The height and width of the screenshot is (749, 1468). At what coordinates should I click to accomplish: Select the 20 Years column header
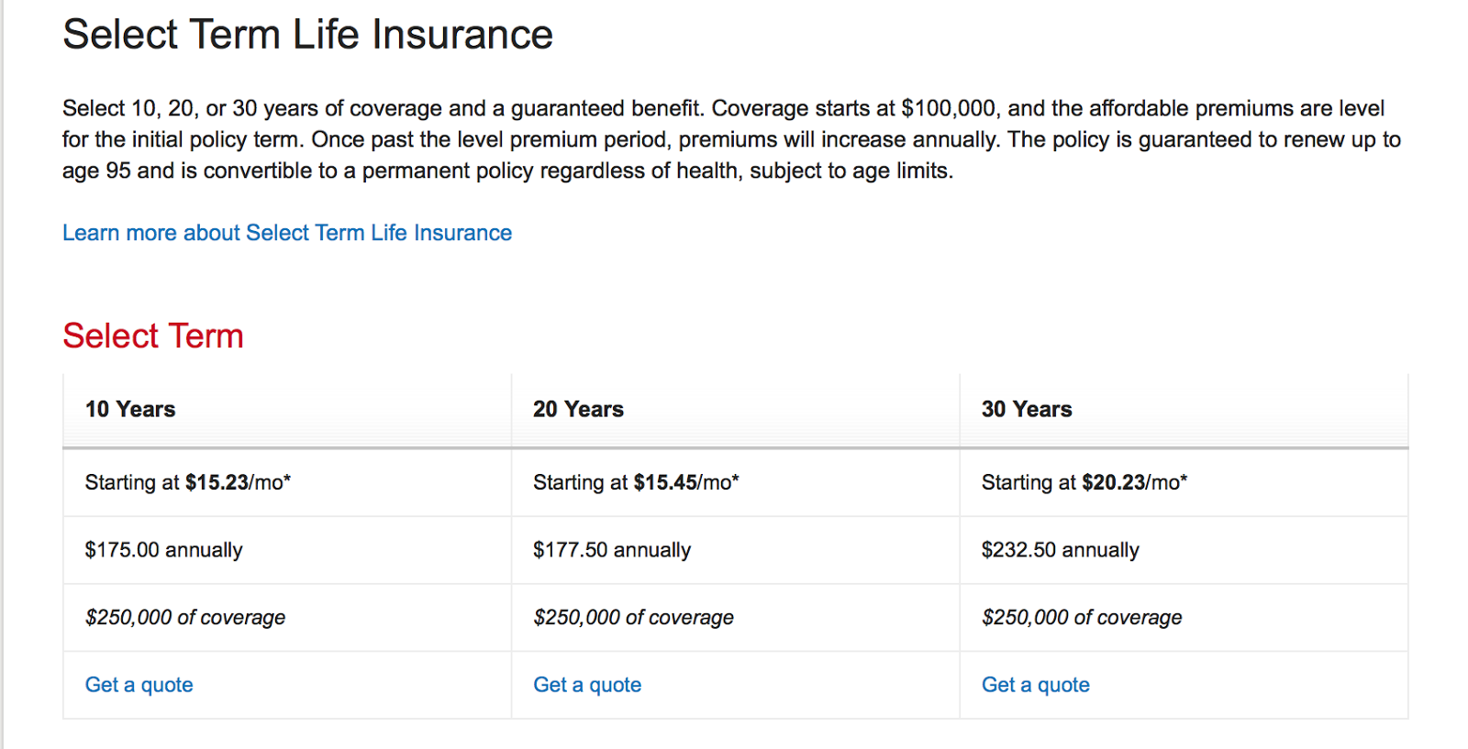pos(578,409)
